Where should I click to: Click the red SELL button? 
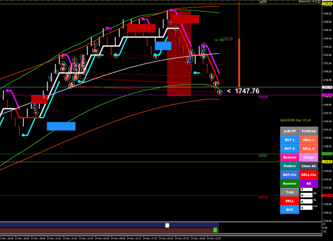290,201
